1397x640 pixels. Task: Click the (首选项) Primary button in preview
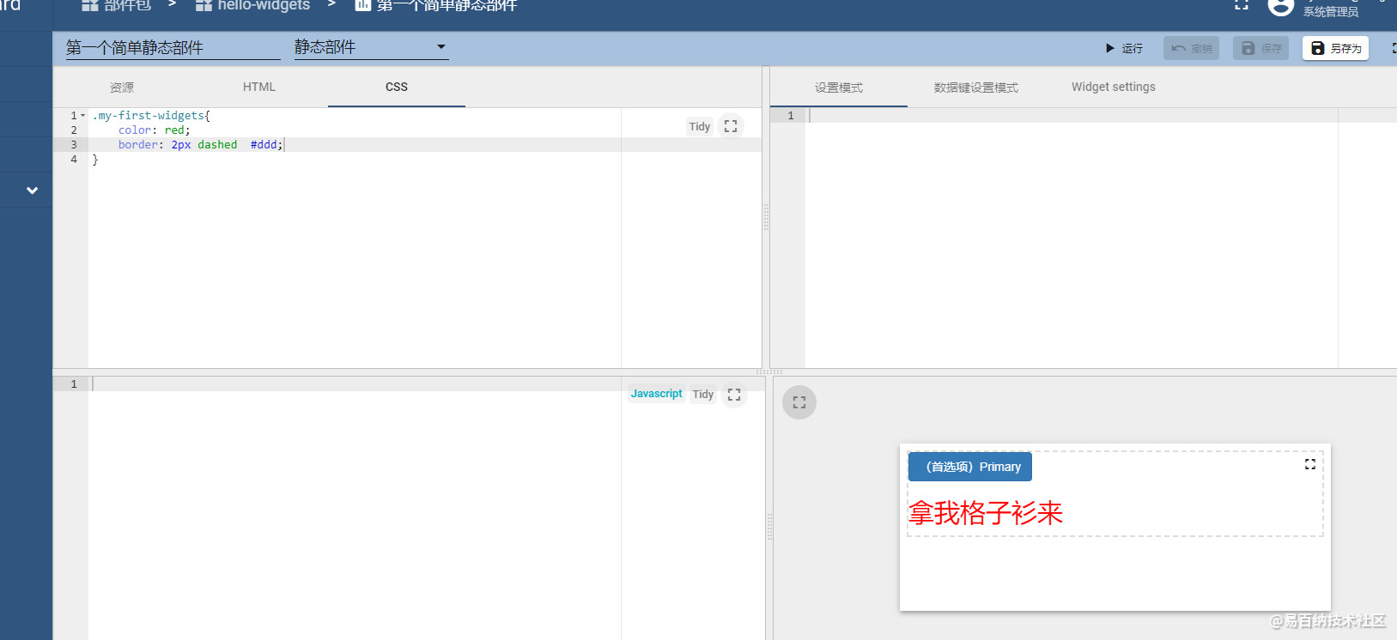pyautogui.click(x=970, y=467)
